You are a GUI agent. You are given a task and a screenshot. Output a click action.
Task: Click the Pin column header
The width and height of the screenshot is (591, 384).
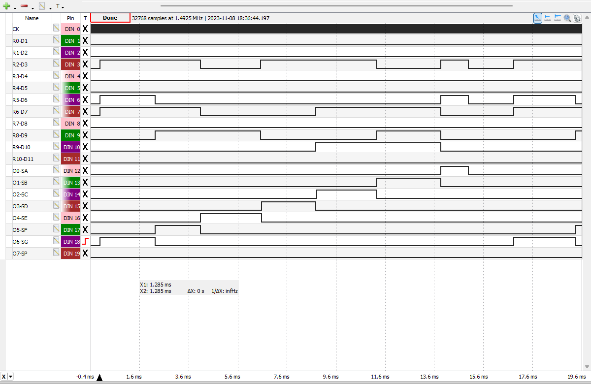coord(70,18)
